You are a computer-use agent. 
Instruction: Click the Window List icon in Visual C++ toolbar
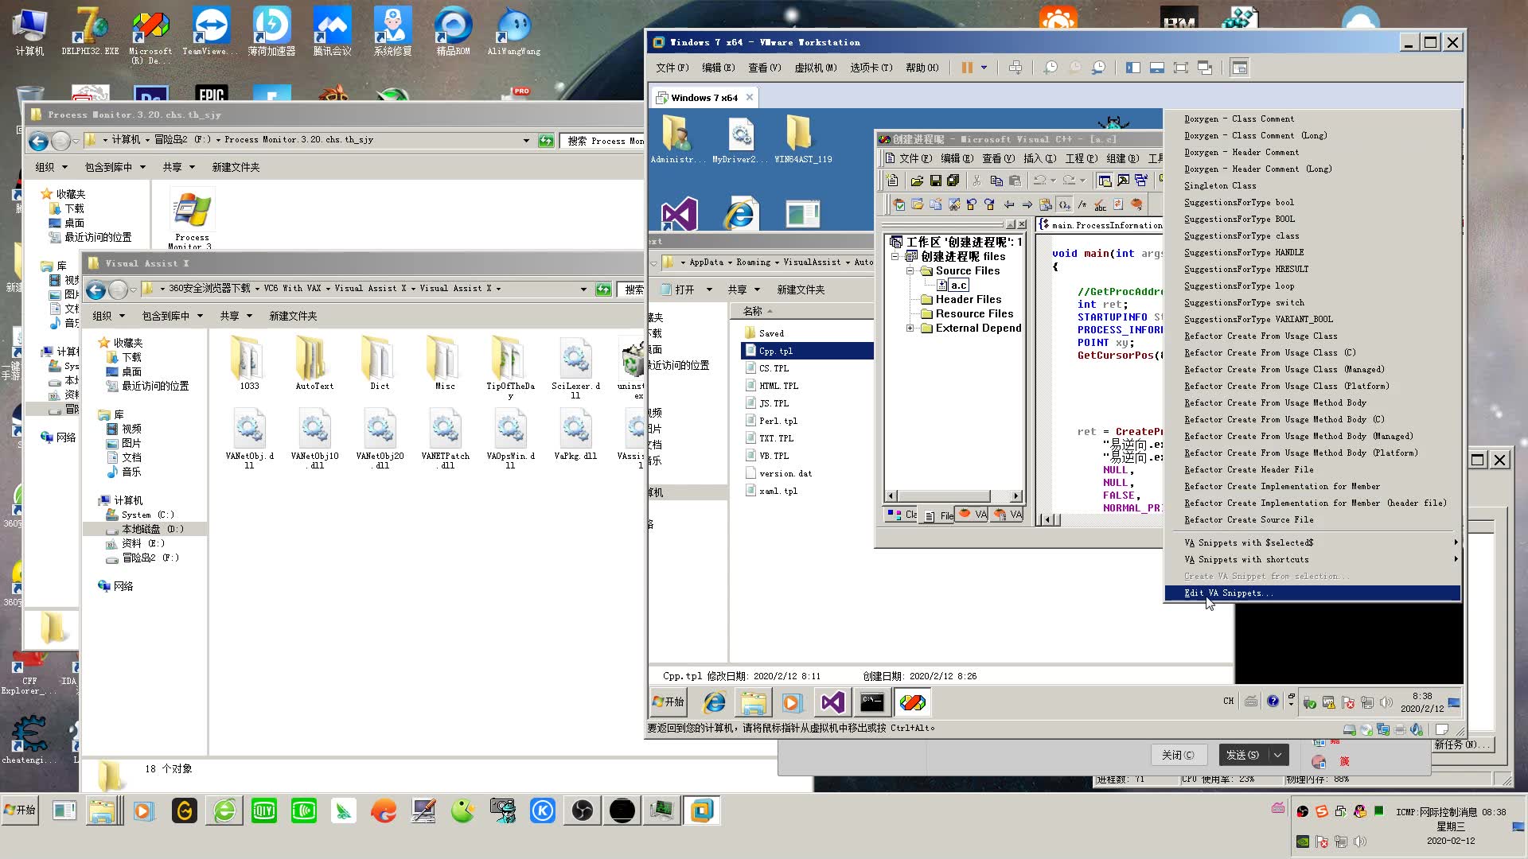(1141, 181)
